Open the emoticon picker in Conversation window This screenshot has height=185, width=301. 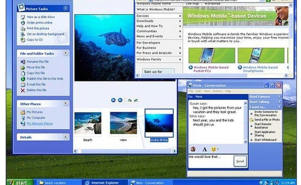pyautogui.click(x=215, y=149)
